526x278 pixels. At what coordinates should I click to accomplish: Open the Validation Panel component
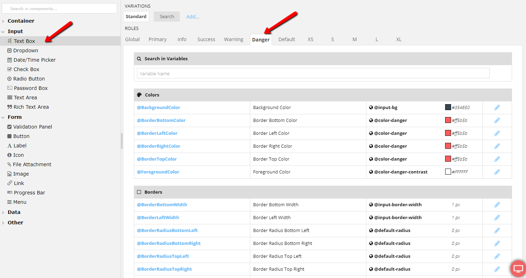coord(32,127)
